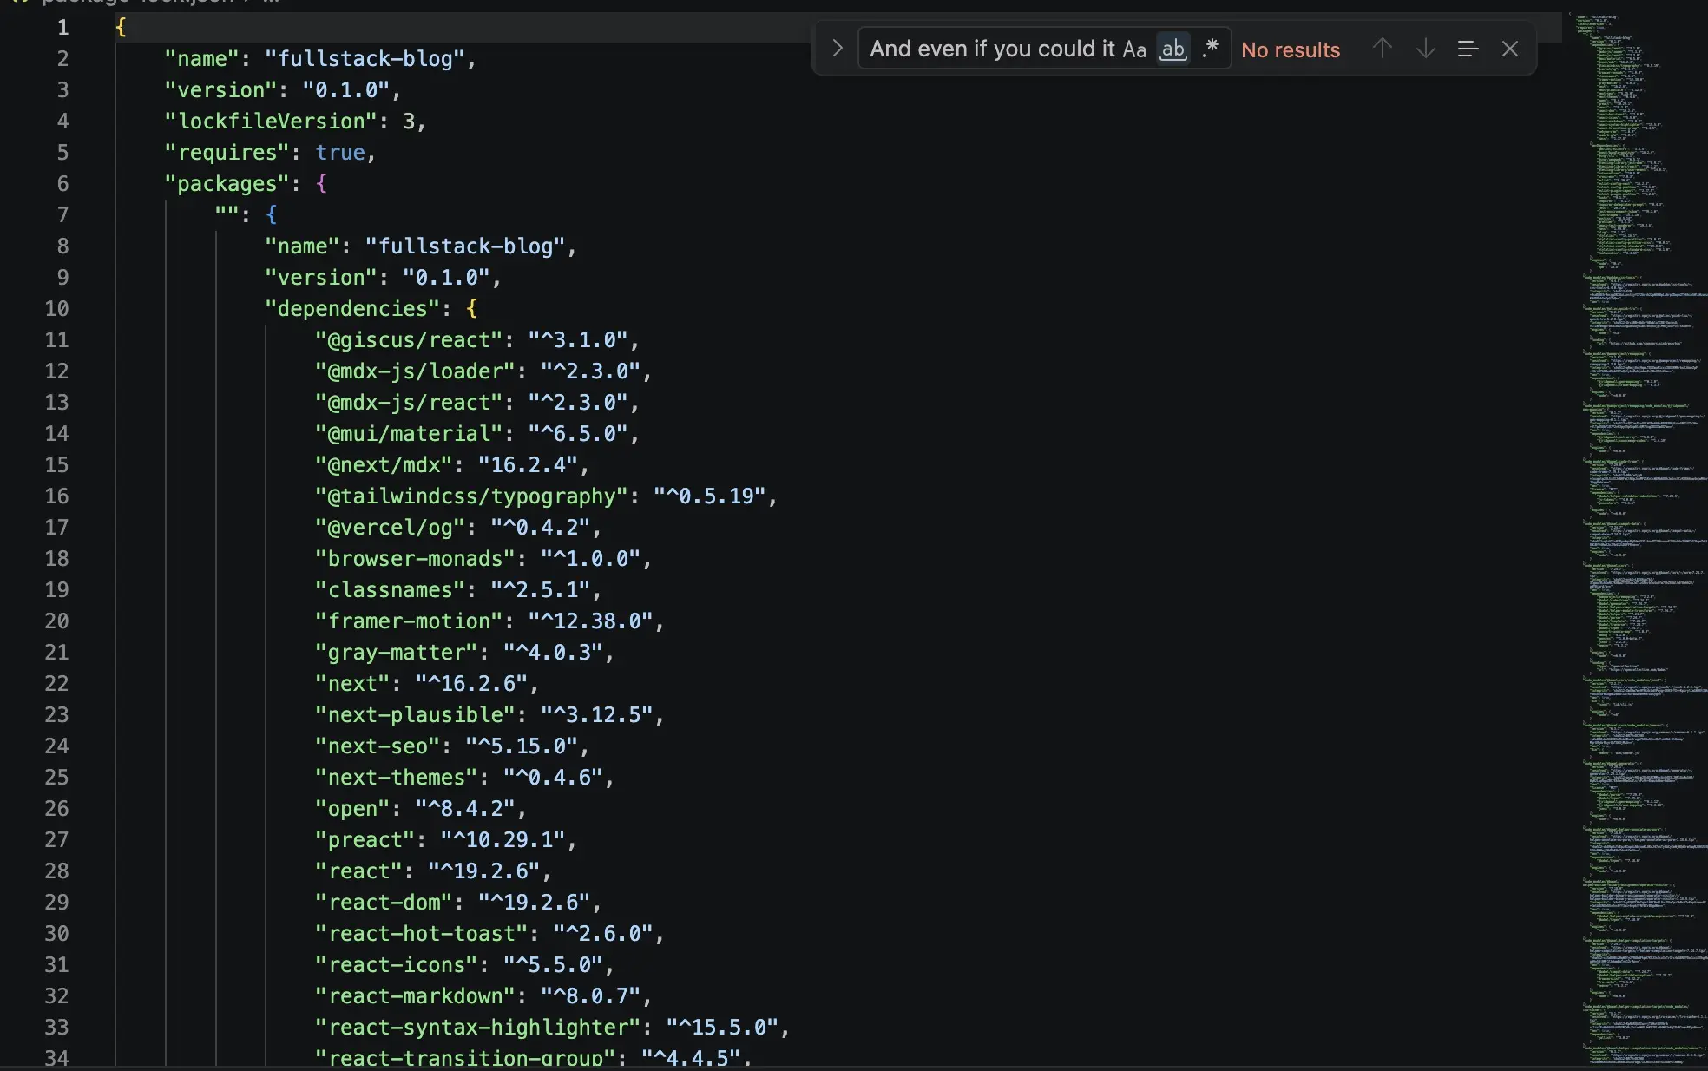Viewport: 1708px width, 1071px height.
Task: Click the opening brace on line 1
Action: (x=121, y=27)
